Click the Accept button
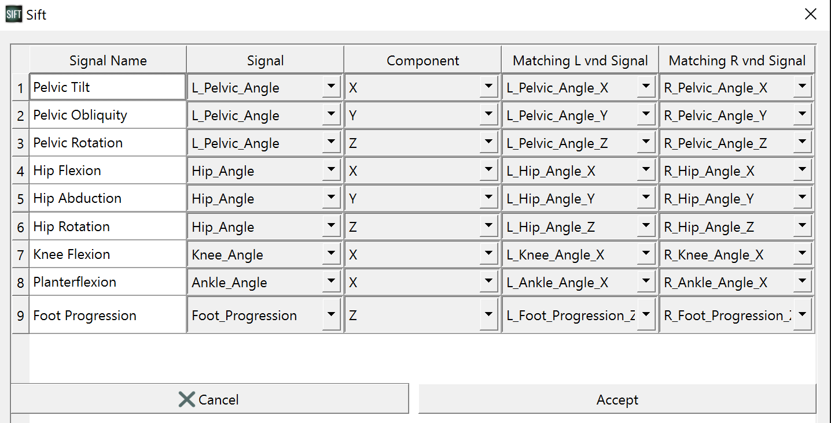The height and width of the screenshot is (423, 831). [x=617, y=399]
